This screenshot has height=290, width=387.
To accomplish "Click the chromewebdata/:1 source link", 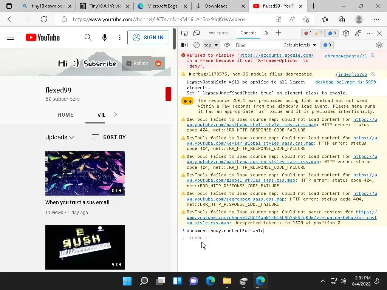I will click(346, 56).
